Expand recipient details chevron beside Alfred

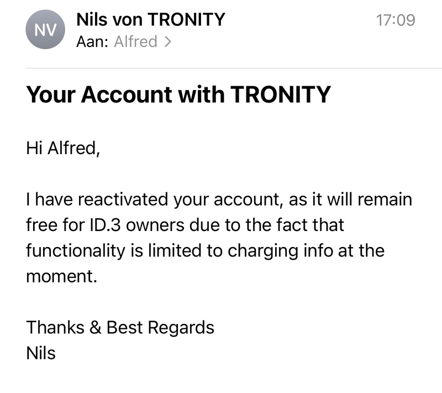[167, 41]
